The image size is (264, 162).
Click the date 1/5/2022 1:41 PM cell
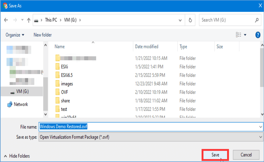coord(149,67)
